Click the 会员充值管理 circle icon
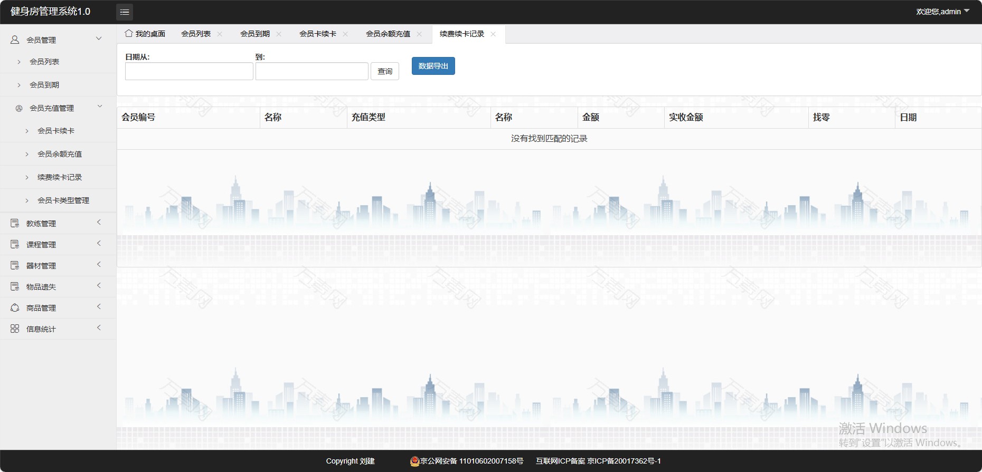 [x=19, y=108]
